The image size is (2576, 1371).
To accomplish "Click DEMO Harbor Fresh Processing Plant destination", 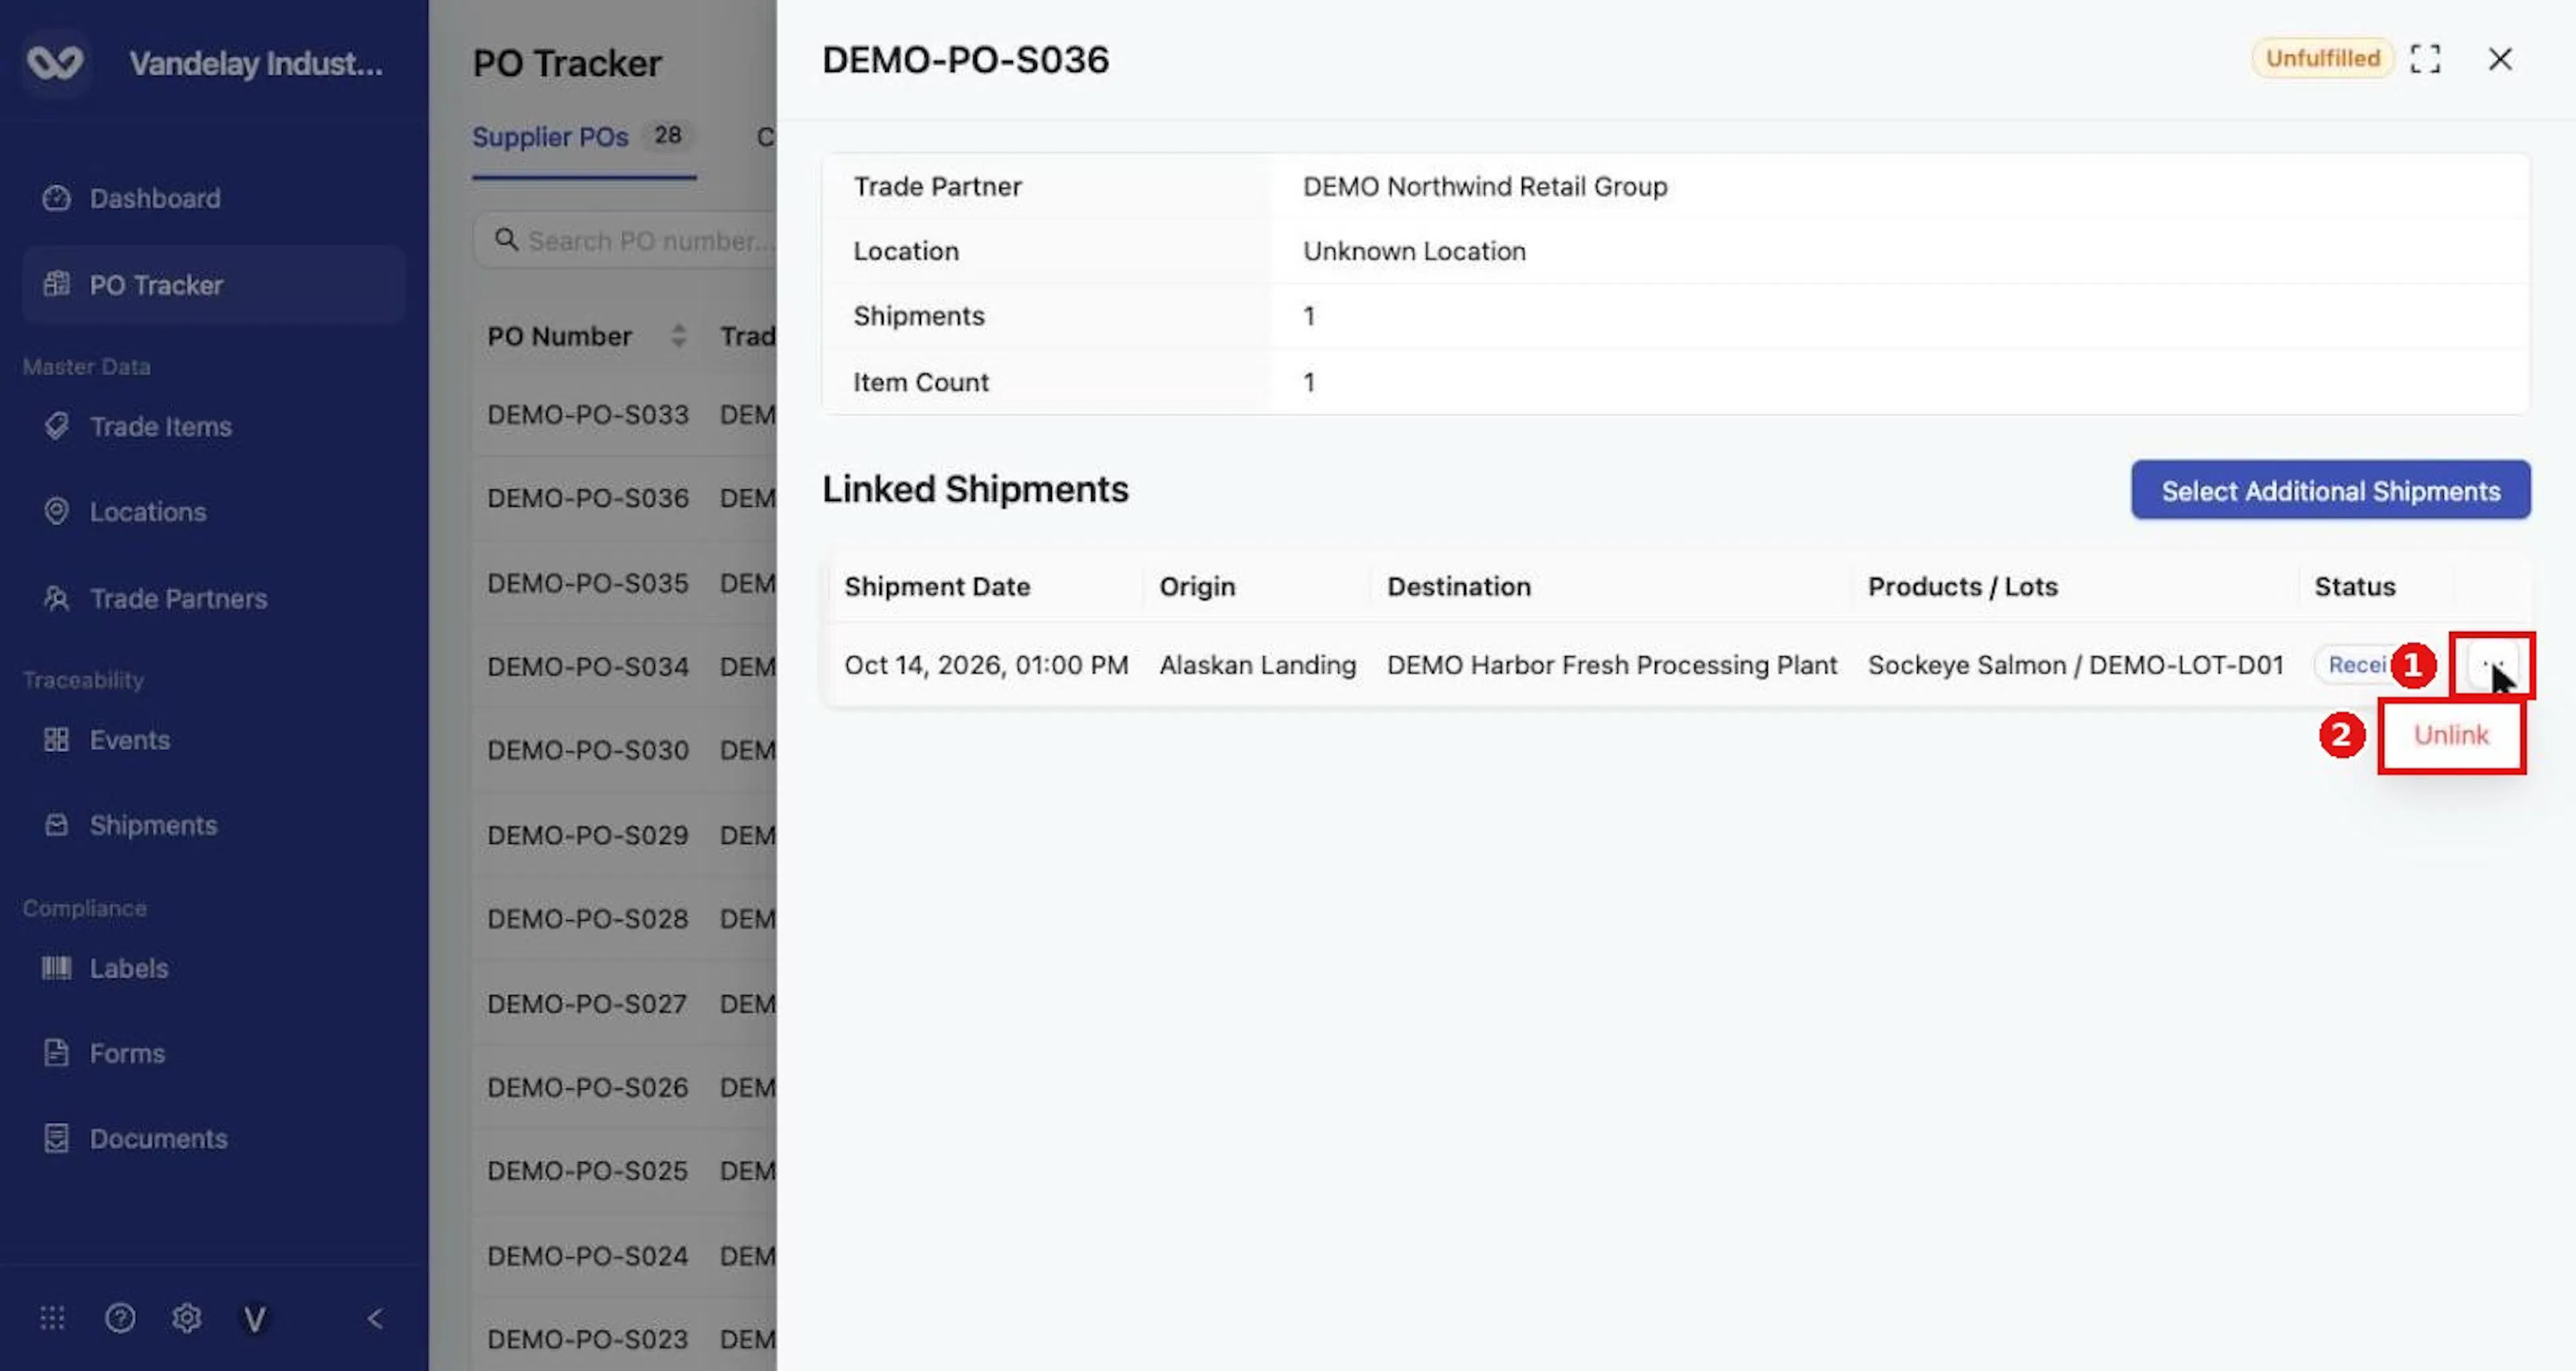I will click(x=1611, y=665).
